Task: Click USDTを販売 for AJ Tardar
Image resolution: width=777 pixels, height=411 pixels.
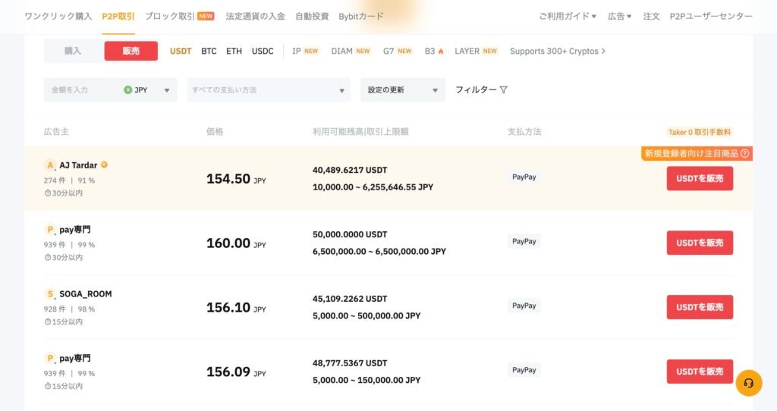Action: 699,178
